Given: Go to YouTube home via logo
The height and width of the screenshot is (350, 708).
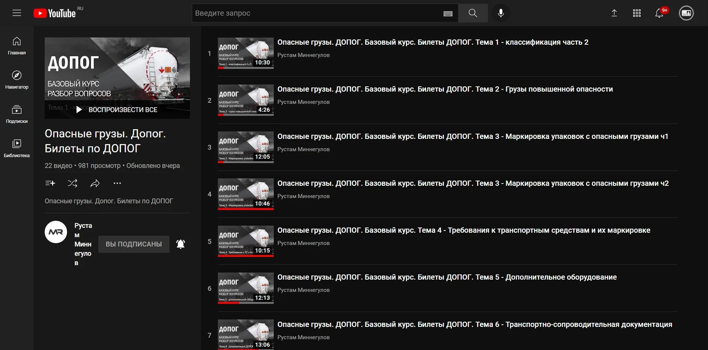Looking at the screenshot, I should (x=55, y=13).
